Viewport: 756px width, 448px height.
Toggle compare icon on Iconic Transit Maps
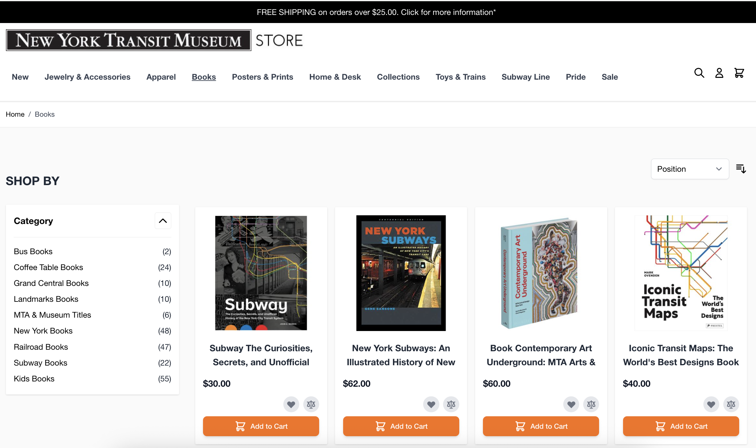(731, 404)
